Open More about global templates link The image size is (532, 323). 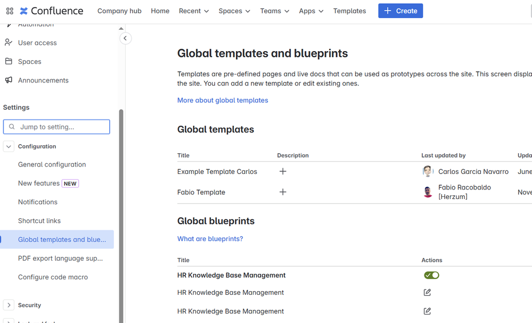(223, 101)
